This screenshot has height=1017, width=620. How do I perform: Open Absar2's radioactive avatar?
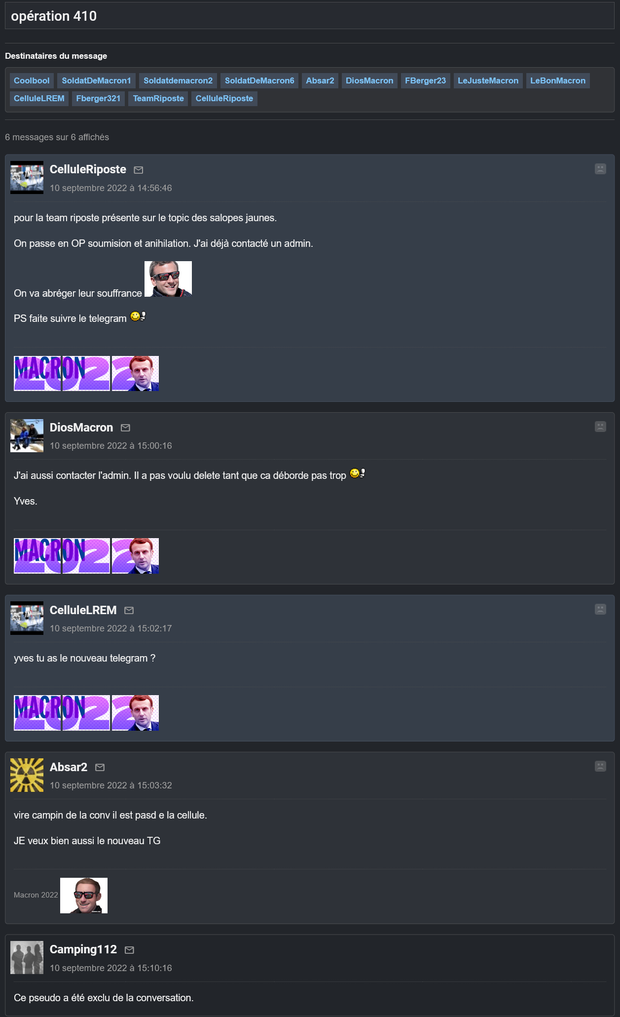coord(27,775)
